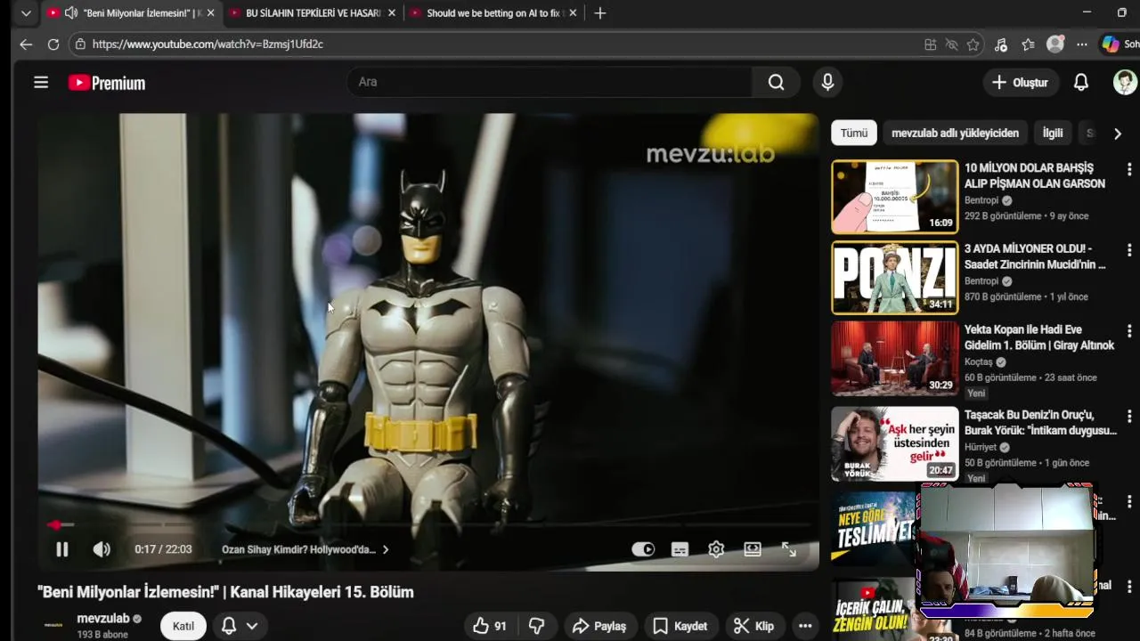Viewport: 1140px width, 641px height.
Task: Mute the playing tab via speaker icon
Action: tap(71, 13)
